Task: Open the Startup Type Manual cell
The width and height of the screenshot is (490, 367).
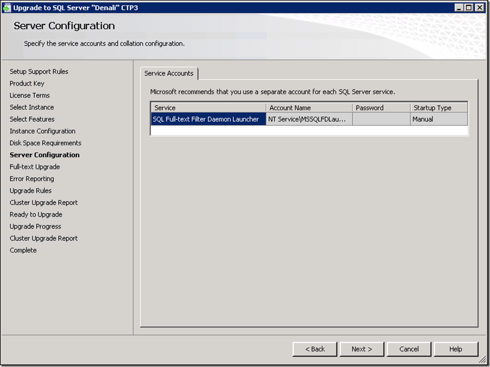Action: point(439,119)
